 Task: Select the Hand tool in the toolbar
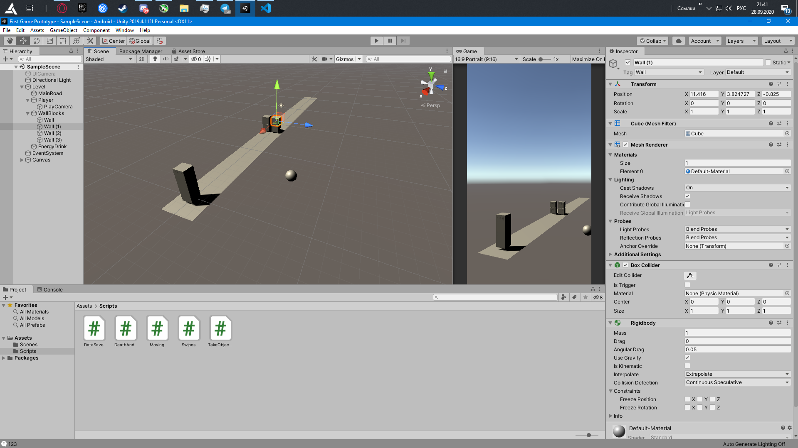point(10,41)
